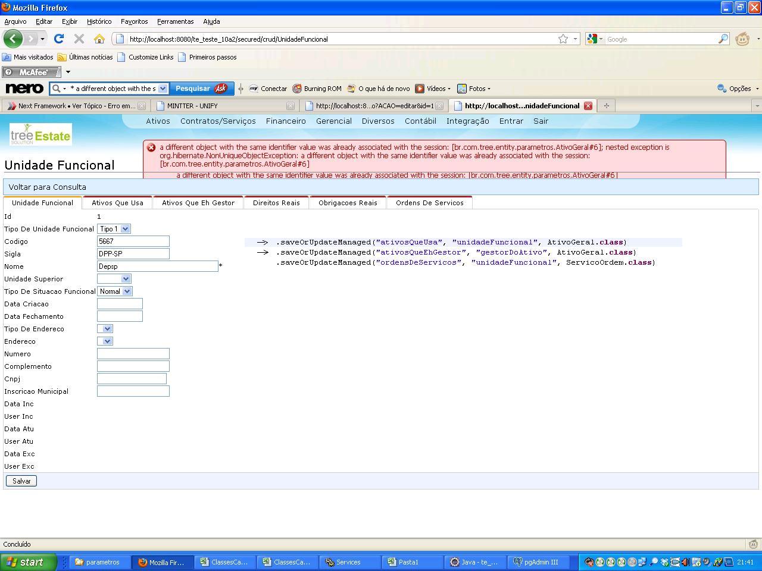
Task: Click the stop loading X icon
Action: [79, 39]
